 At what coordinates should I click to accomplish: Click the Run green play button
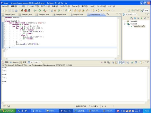[40, 11]
